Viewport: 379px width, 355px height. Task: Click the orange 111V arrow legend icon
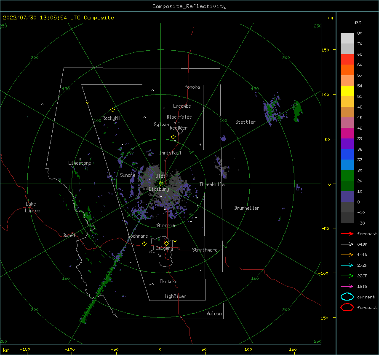tap(347, 255)
